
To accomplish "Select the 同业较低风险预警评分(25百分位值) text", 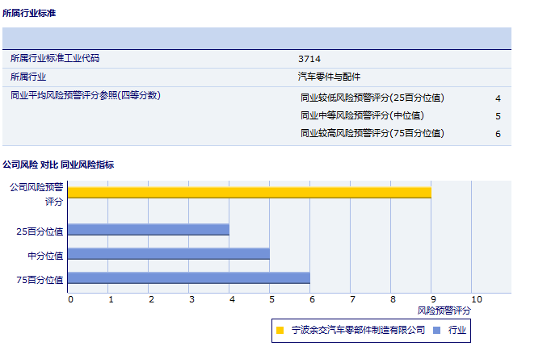I will click(x=372, y=98).
